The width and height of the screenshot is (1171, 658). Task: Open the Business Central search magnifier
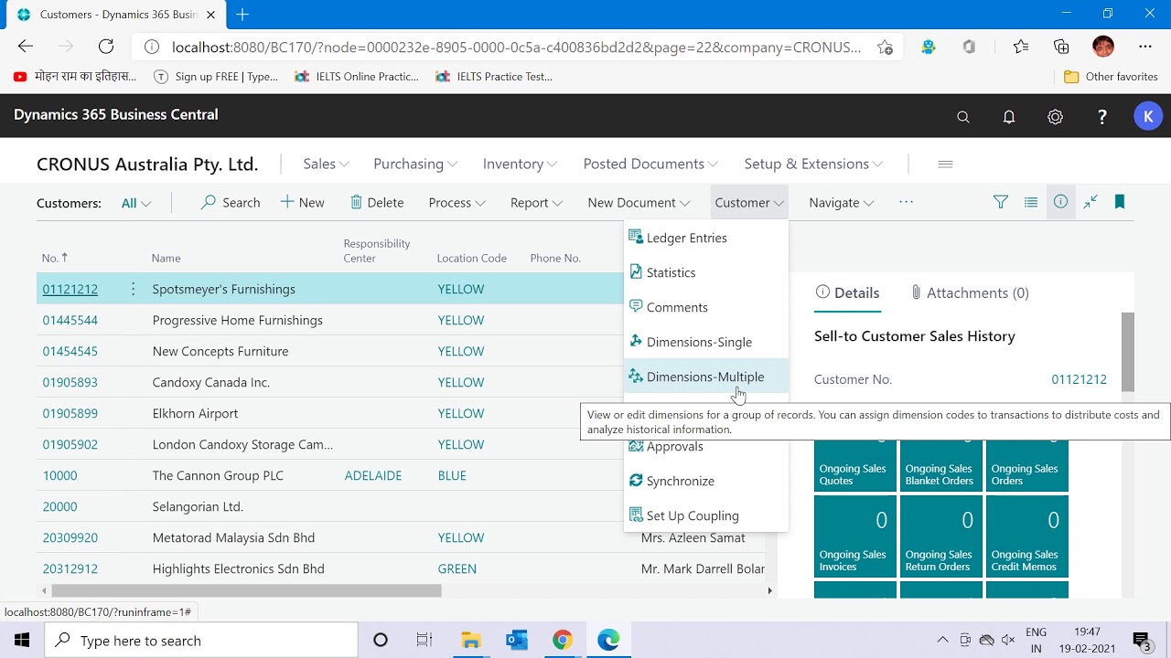click(x=962, y=117)
